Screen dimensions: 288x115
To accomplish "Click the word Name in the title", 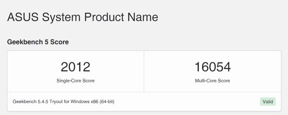I will coord(143,17).
